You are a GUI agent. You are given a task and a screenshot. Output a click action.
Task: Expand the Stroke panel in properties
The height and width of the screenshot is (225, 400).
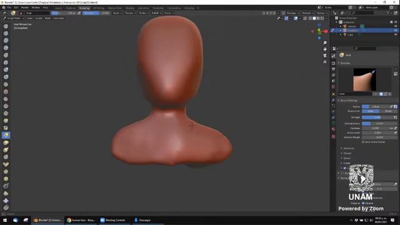346,158
